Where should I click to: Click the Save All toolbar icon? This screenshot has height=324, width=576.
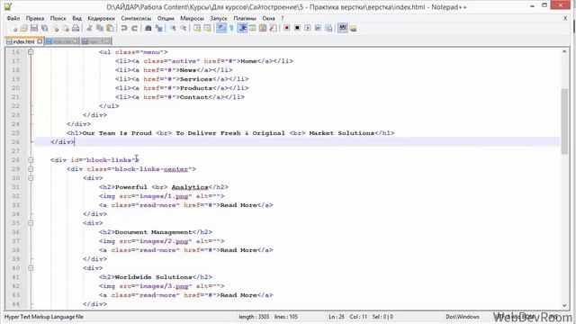[x=44, y=28]
